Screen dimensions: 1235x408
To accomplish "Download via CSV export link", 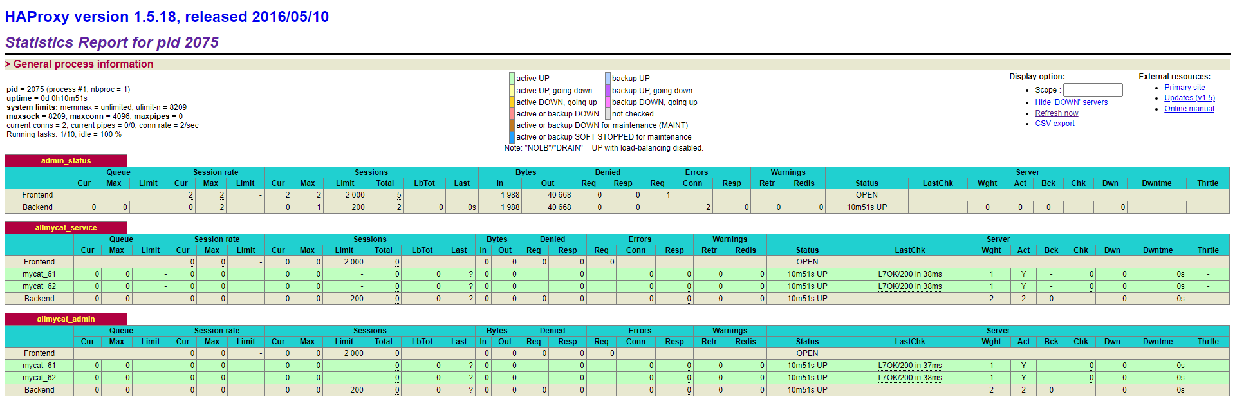I will click(1054, 124).
